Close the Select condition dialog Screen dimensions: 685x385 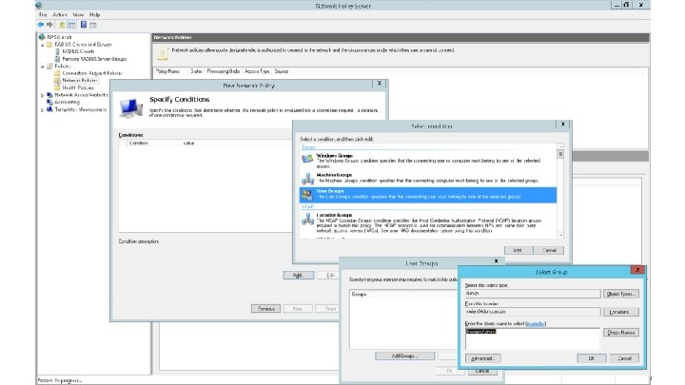[x=562, y=125]
